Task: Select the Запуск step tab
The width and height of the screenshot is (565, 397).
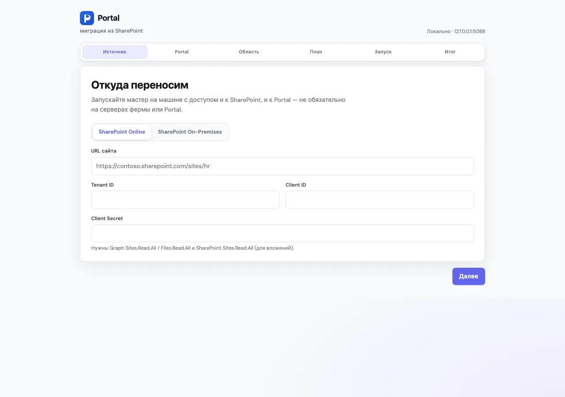Action: [x=383, y=52]
